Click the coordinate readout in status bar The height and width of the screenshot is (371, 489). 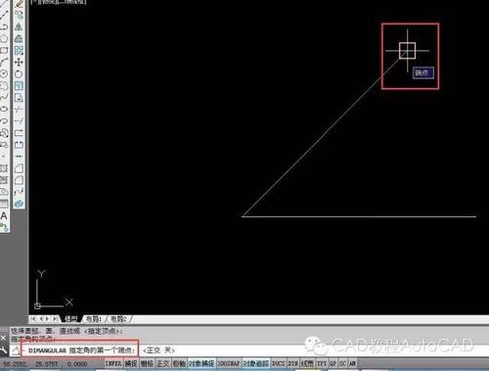45,364
